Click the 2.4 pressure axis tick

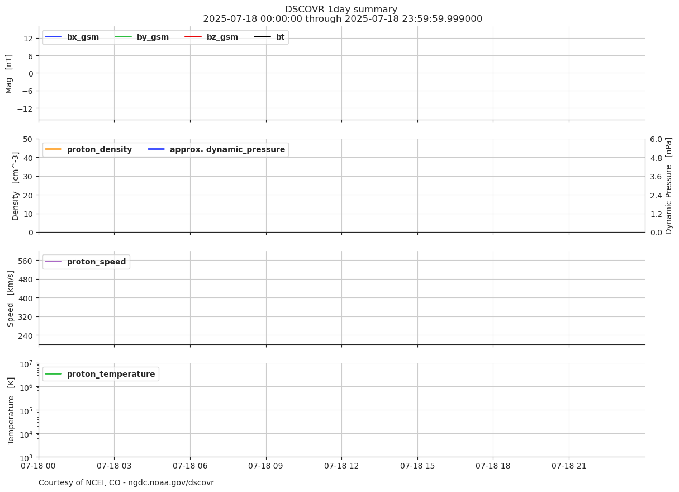pyautogui.click(x=656, y=196)
